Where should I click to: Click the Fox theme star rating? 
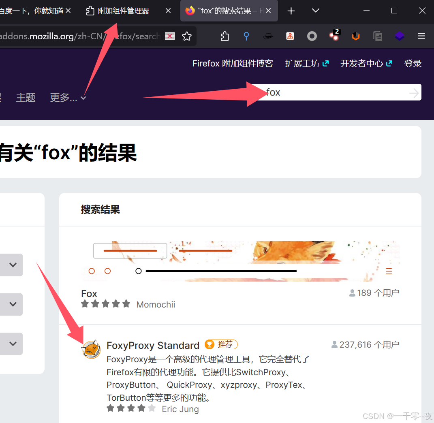[x=105, y=304]
